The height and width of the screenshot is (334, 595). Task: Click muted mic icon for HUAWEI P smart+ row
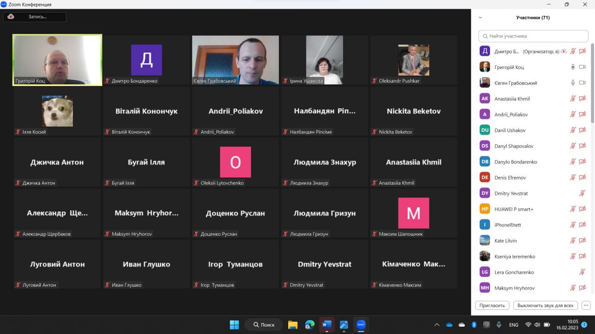(573, 209)
